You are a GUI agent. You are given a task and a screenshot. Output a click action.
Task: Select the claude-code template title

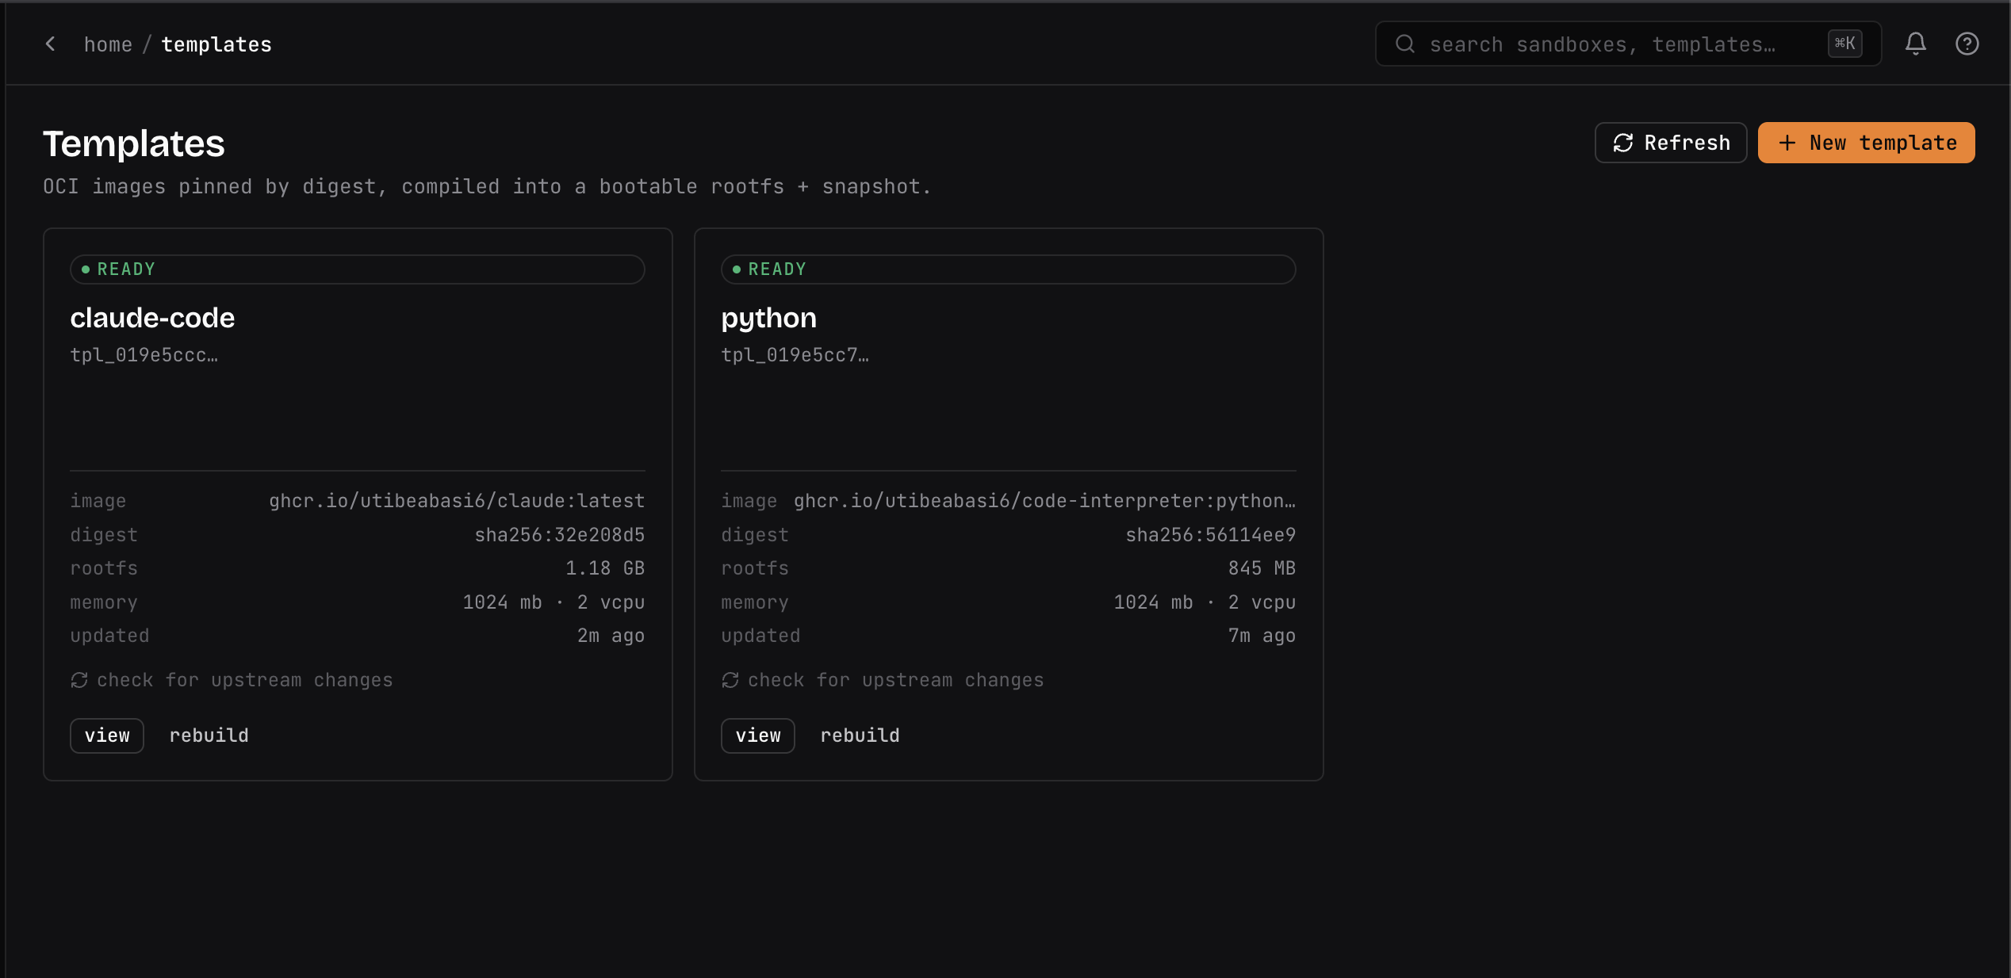pyautogui.click(x=152, y=318)
